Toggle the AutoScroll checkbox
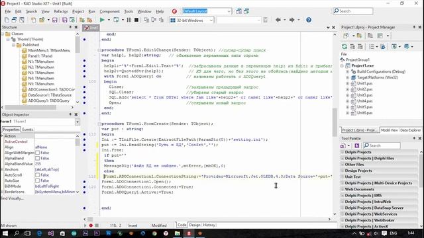Viewport: 424px width, 238px height. (38, 175)
